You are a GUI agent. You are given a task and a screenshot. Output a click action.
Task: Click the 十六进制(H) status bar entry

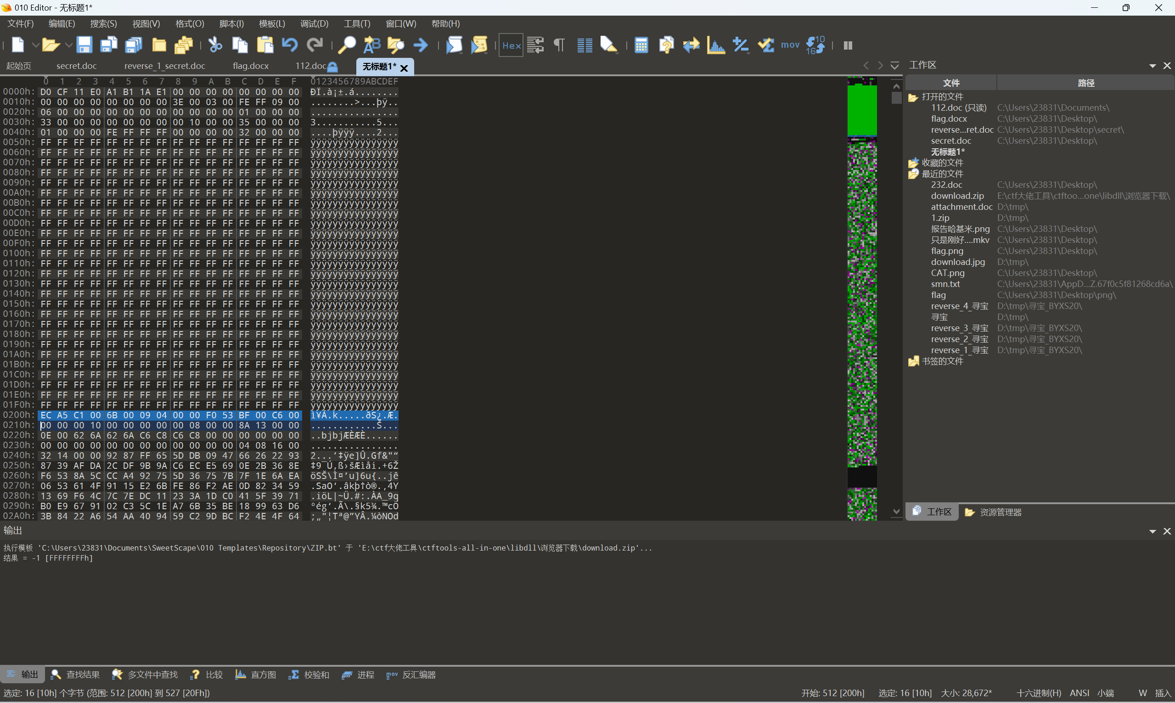click(1038, 693)
